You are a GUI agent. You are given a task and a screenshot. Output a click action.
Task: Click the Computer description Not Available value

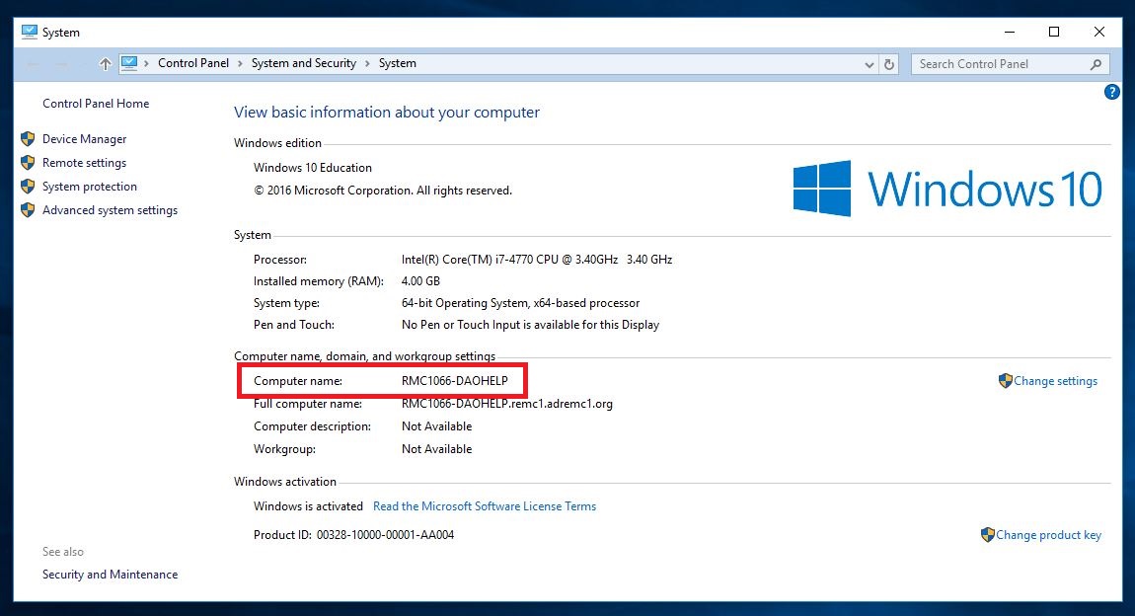[x=436, y=426]
